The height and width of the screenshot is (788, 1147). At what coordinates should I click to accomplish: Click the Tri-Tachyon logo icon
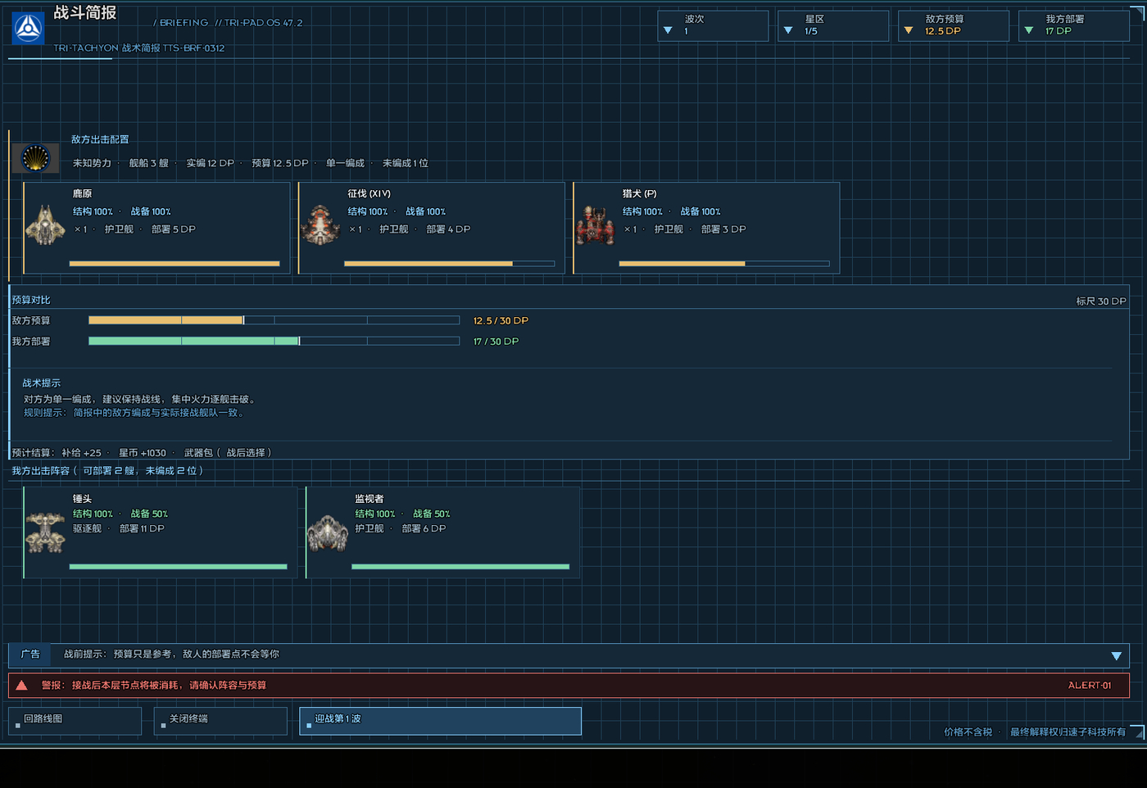pos(29,29)
